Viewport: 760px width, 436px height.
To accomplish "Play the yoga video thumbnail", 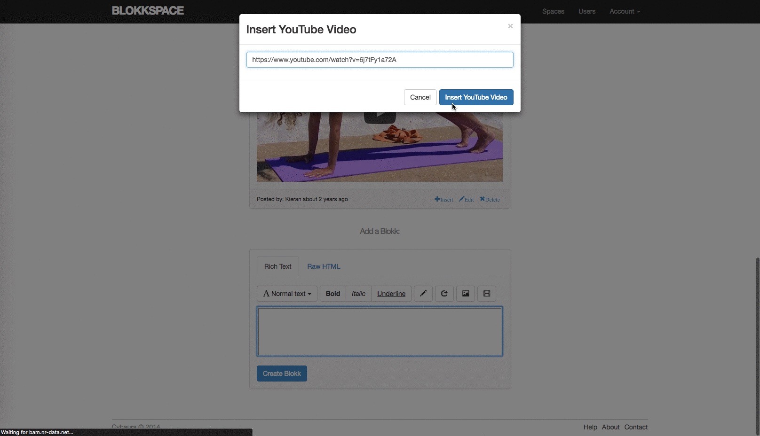I will click(380, 117).
